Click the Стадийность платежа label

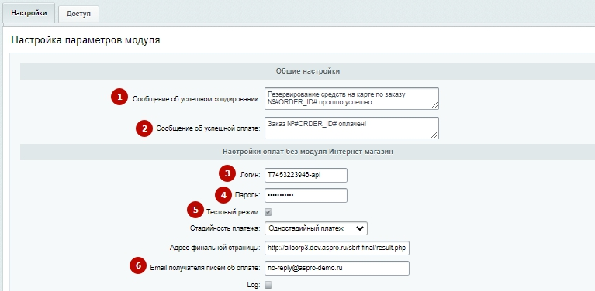tap(226, 228)
